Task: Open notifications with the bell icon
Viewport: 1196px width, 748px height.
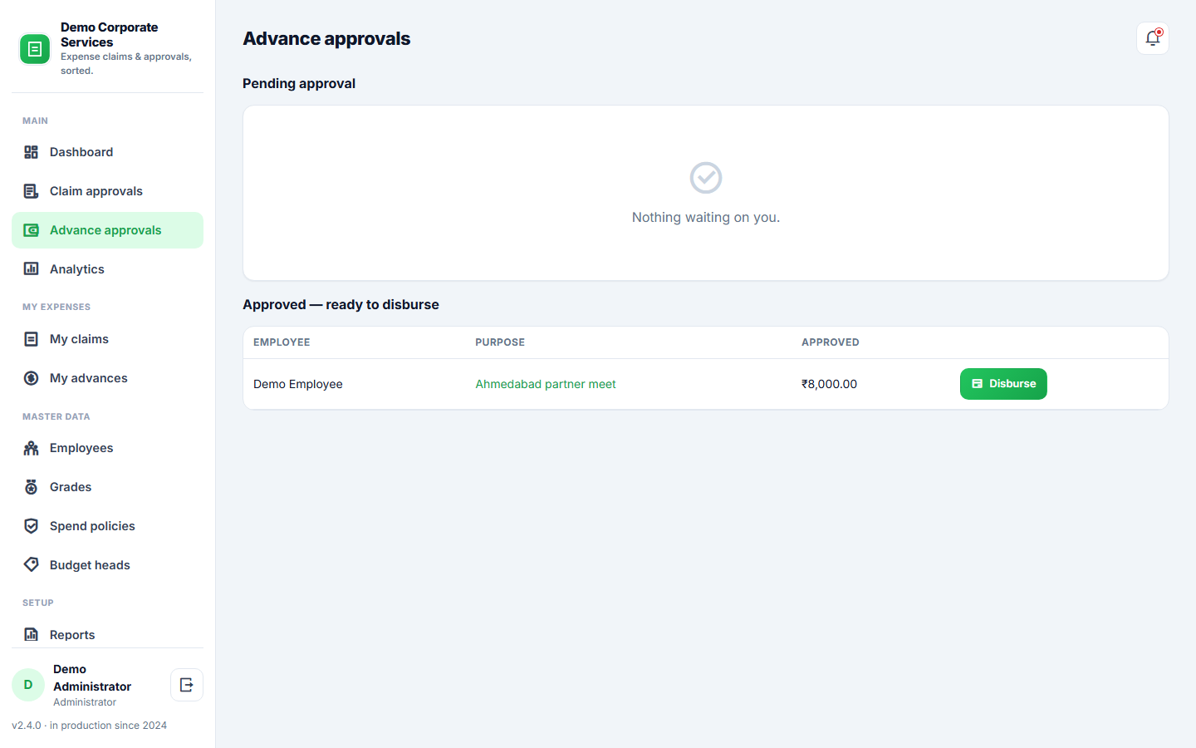Action: [1153, 38]
